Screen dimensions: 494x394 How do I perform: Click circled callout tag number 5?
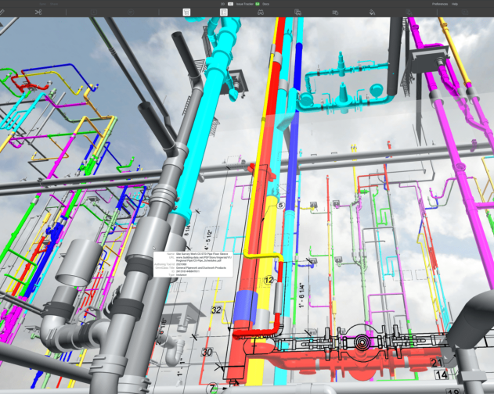click(x=279, y=205)
